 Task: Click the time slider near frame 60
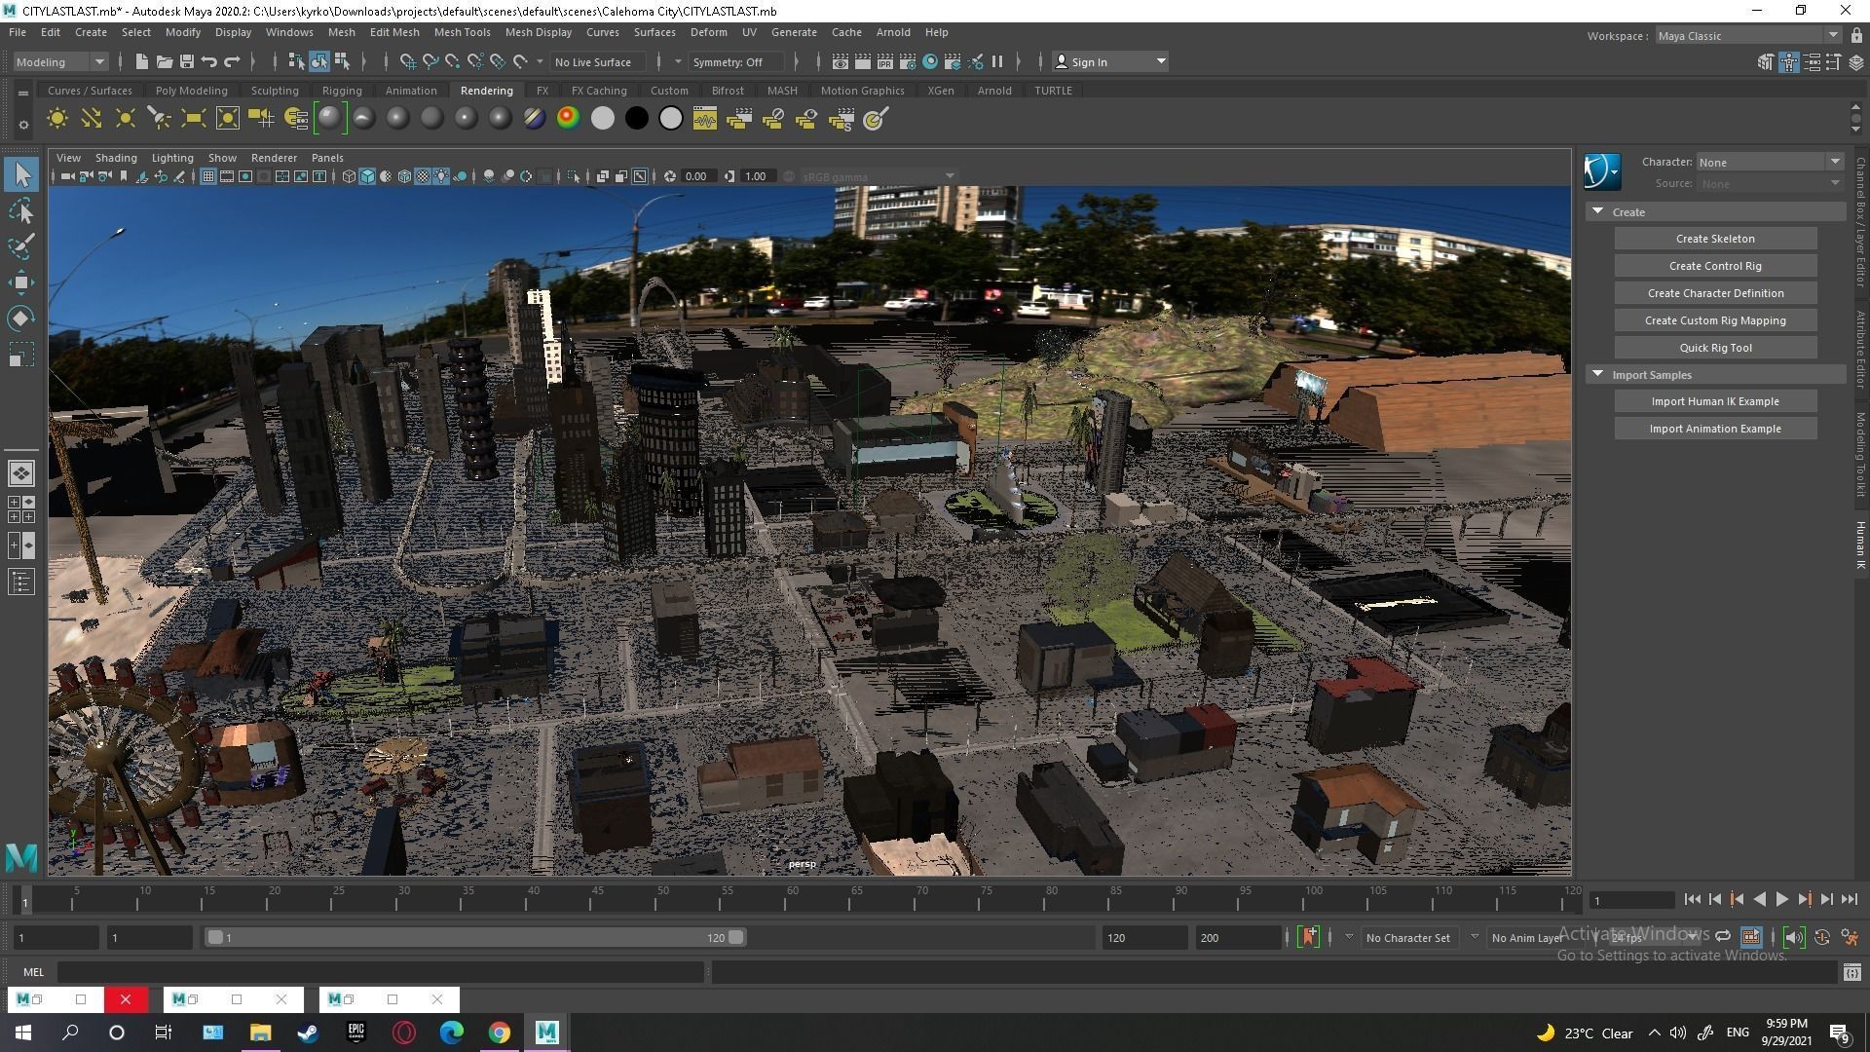[791, 899]
